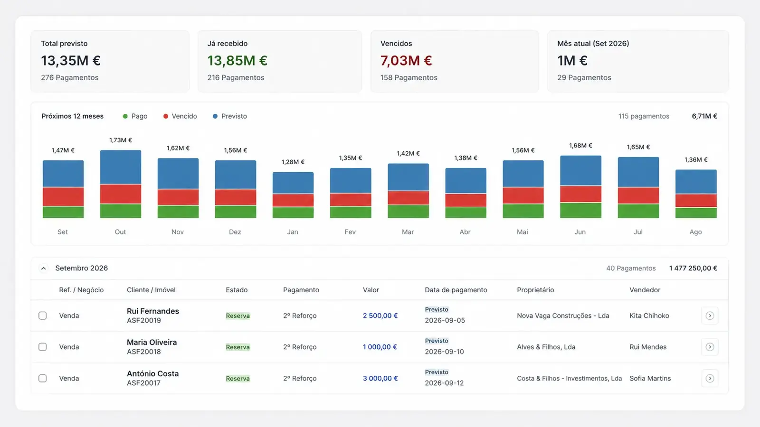This screenshot has width=760, height=427.
Task: Open the Vencidos summary card
Action: click(x=455, y=61)
